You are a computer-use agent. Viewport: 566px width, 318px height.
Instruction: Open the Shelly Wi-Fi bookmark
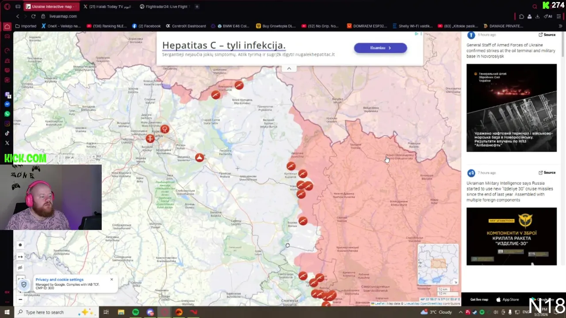click(x=412, y=26)
